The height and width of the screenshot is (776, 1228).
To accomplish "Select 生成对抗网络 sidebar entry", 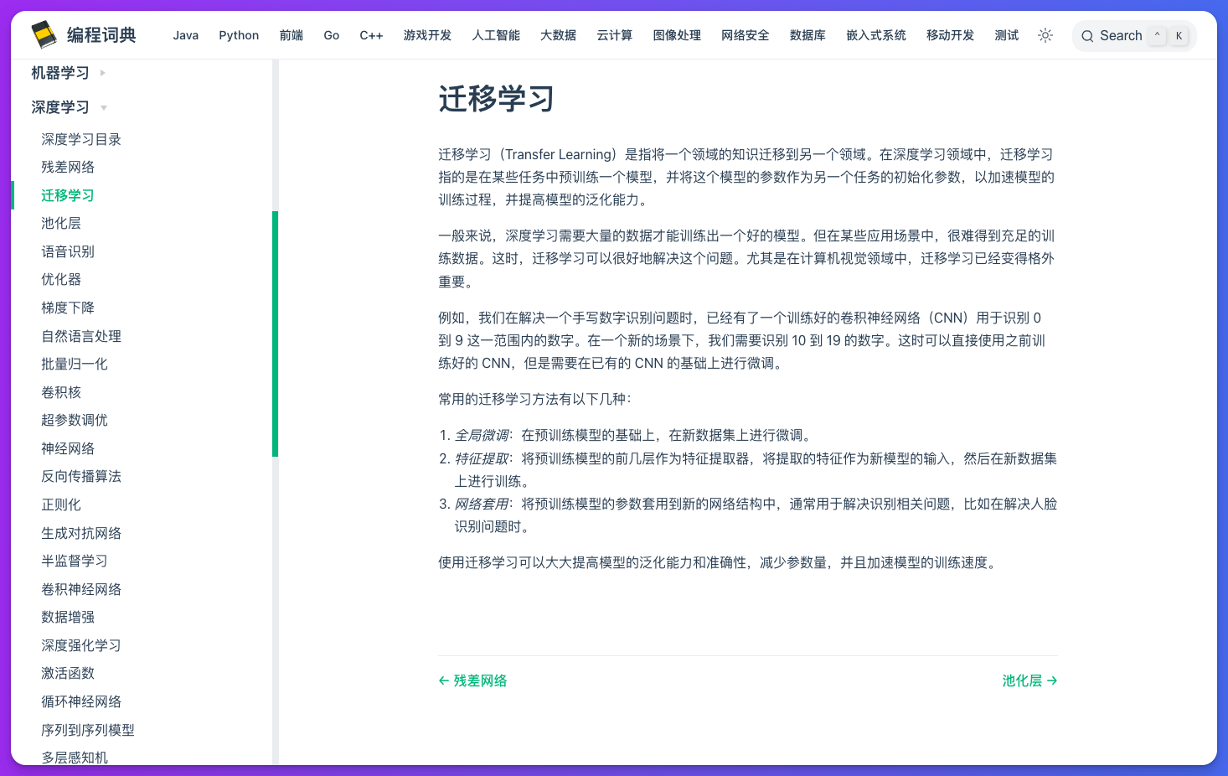I will (x=81, y=532).
